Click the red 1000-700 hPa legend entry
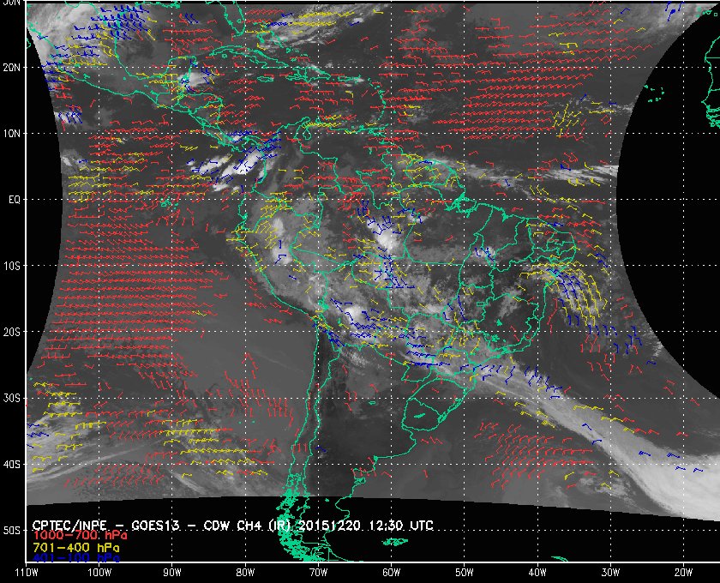The width and height of the screenshot is (720, 583). pos(80,536)
